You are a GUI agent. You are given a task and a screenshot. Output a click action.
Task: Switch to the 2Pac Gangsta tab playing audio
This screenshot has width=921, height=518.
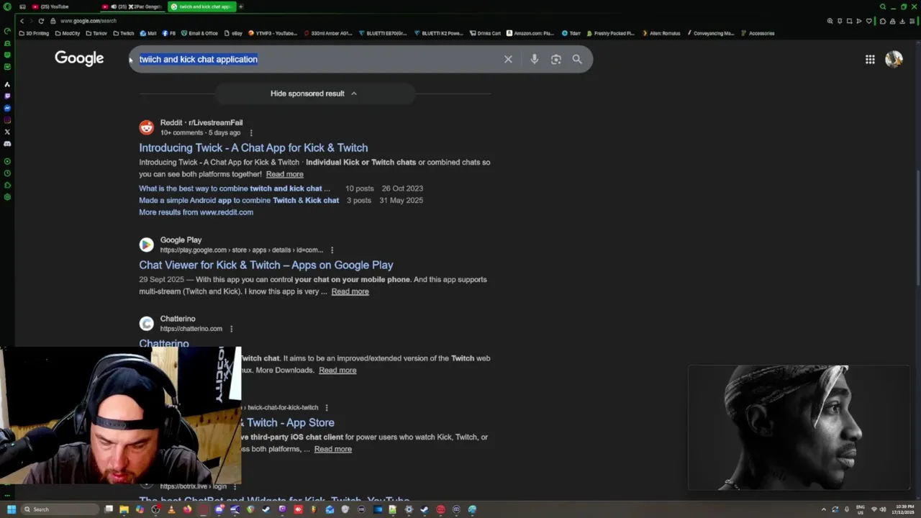click(x=134, y=6)
